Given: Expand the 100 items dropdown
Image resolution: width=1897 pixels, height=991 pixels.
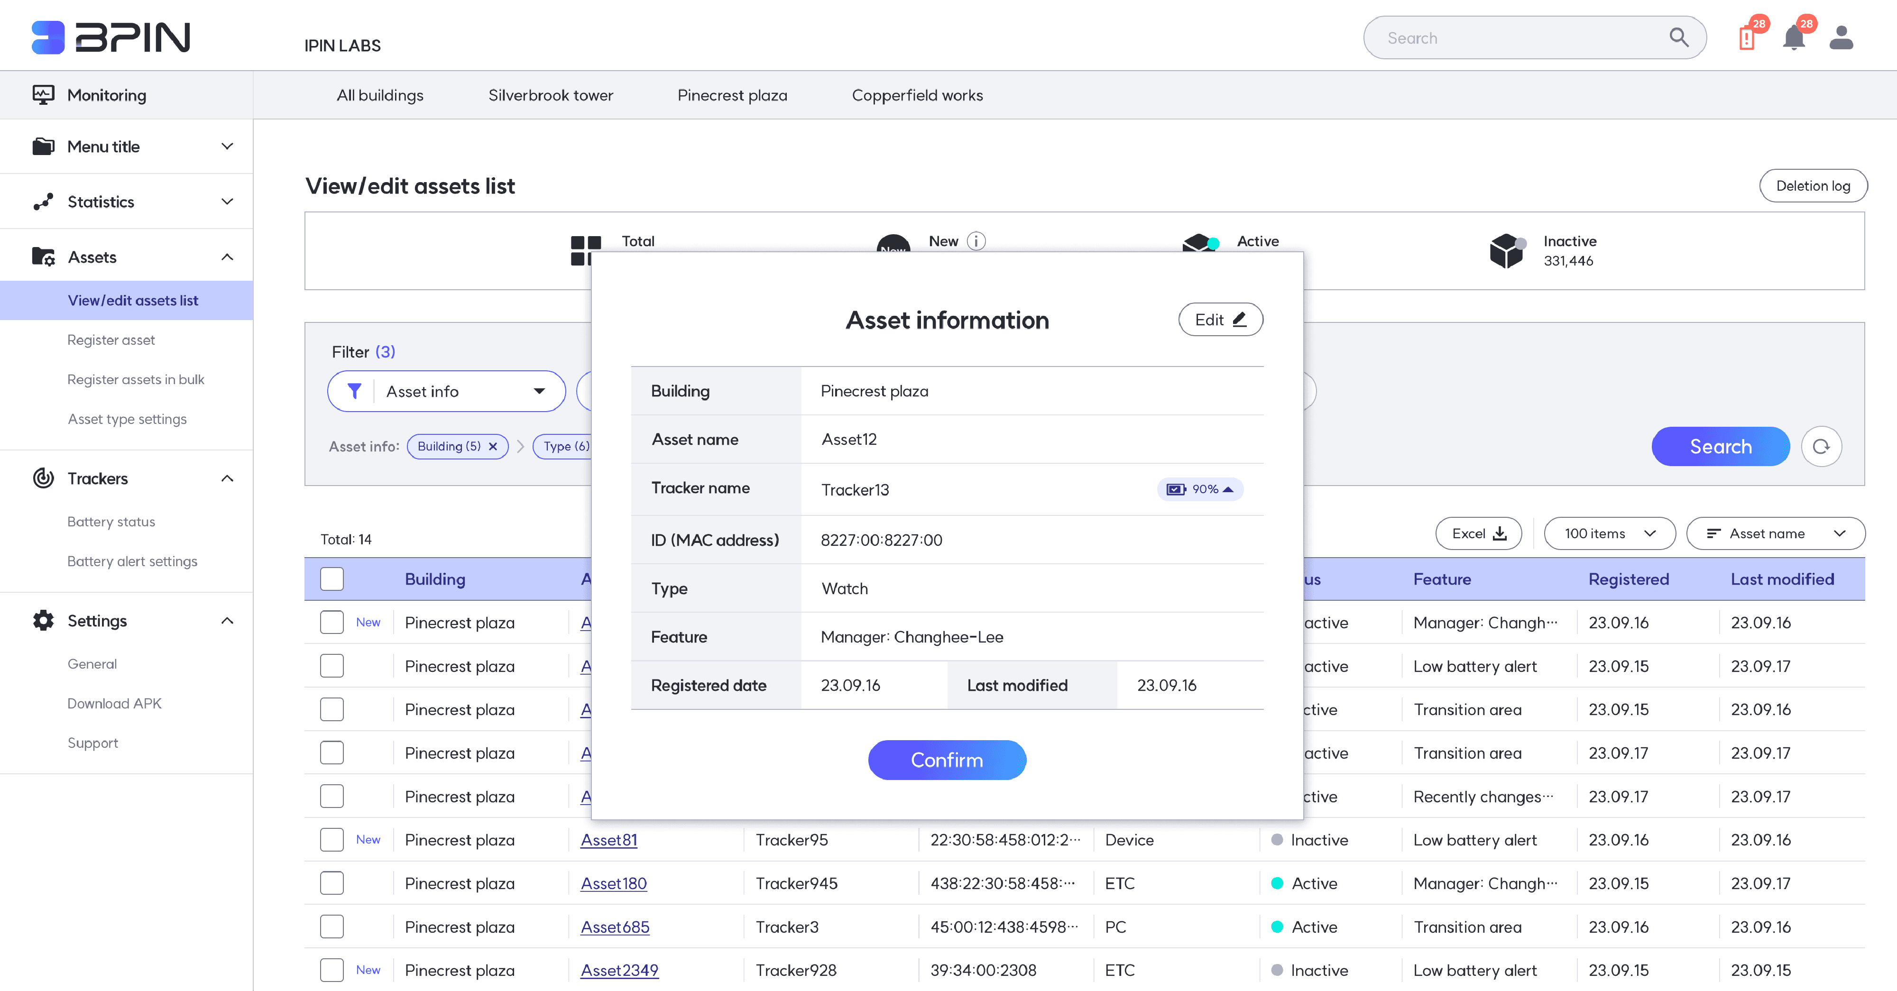Looking at the screenshot, I should pyautogui.click(x=1610, y=533).
